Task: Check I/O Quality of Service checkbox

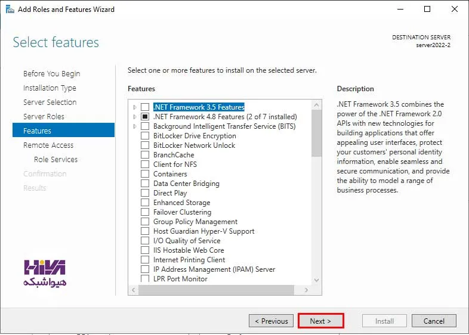Action: 145,241
